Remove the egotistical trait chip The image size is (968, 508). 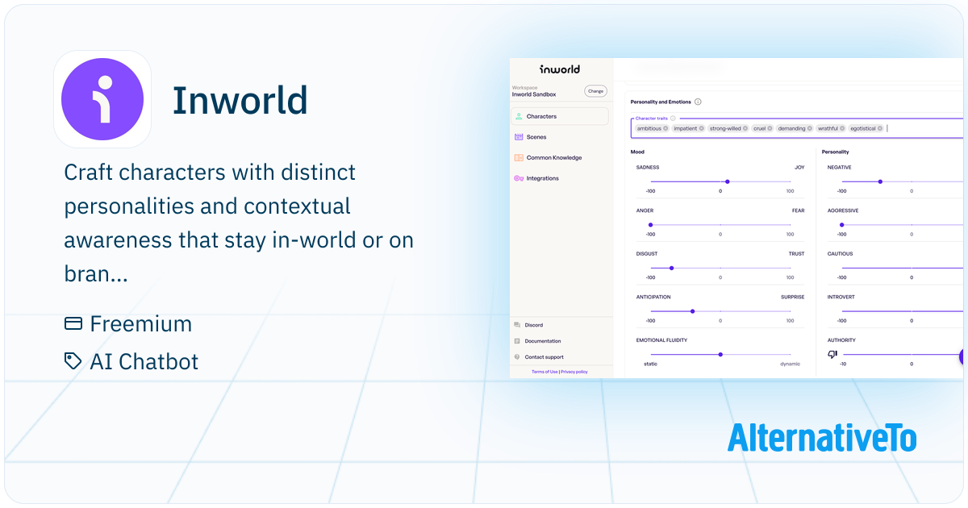(880, 128)
